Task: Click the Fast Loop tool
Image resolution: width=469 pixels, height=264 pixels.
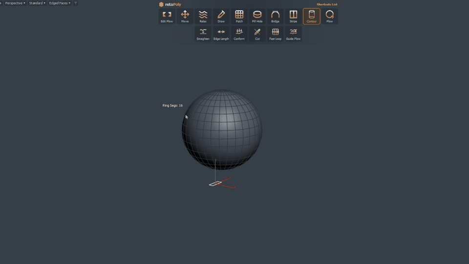Action: pyautogui.click(x=275, y=34)
